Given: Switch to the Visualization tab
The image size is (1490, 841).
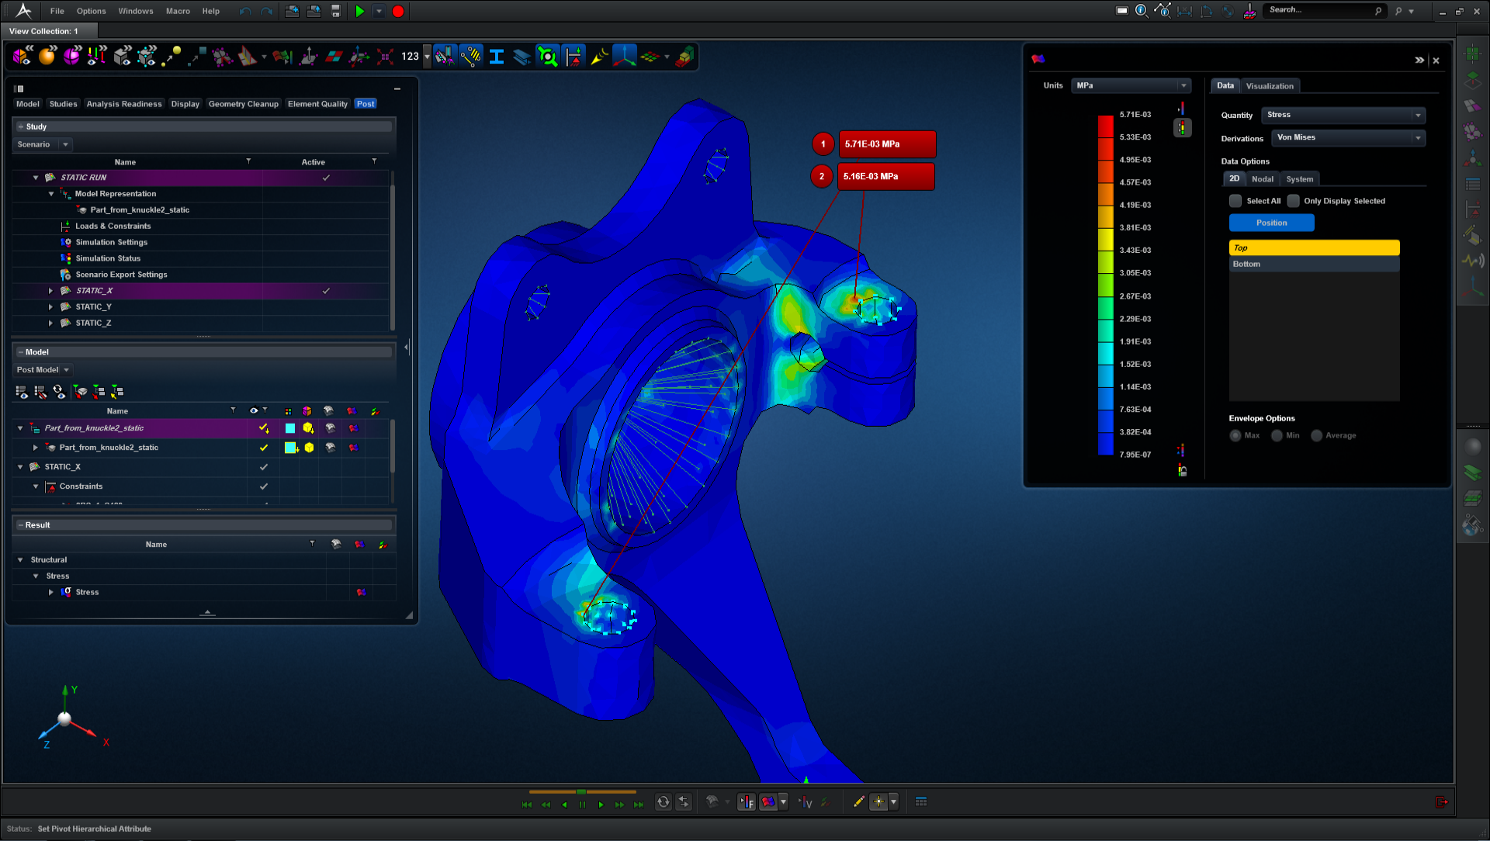Looking at the screenshot, I should tap(1270, 85).
